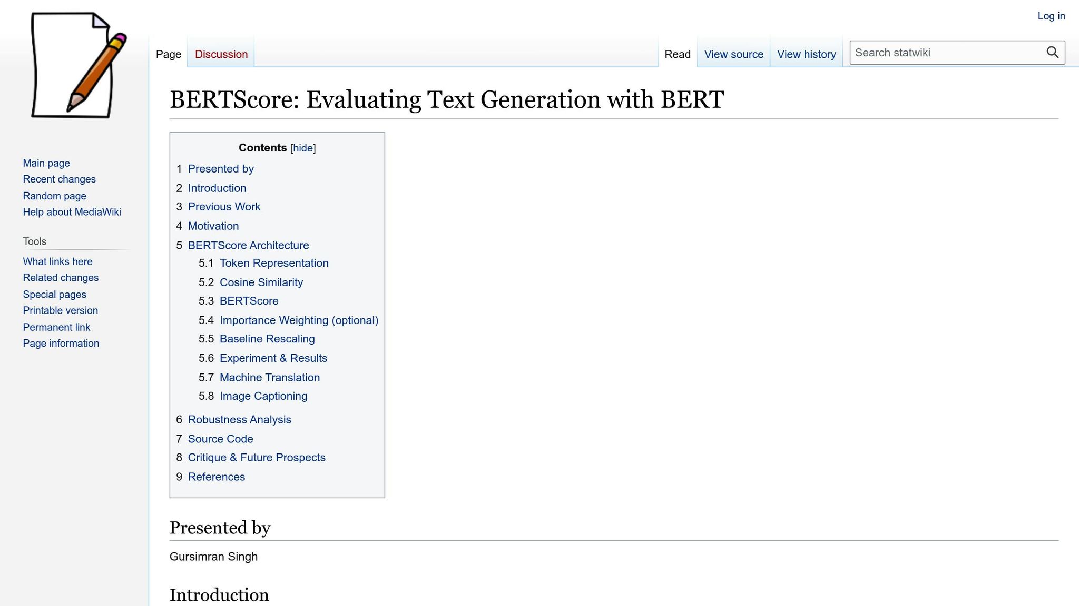Hide the Contents box
The width and height of the screenshot is (1079, 606).
pyautogui.click(x=303, y=148)
